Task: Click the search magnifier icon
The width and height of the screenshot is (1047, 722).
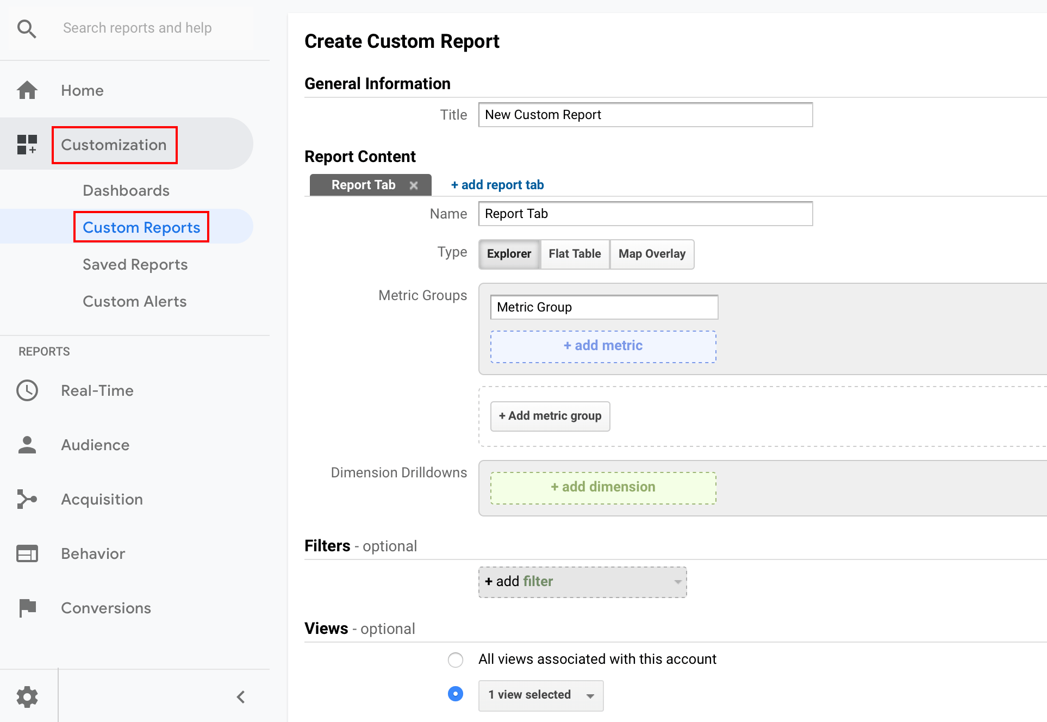Action: coord(27,28)
